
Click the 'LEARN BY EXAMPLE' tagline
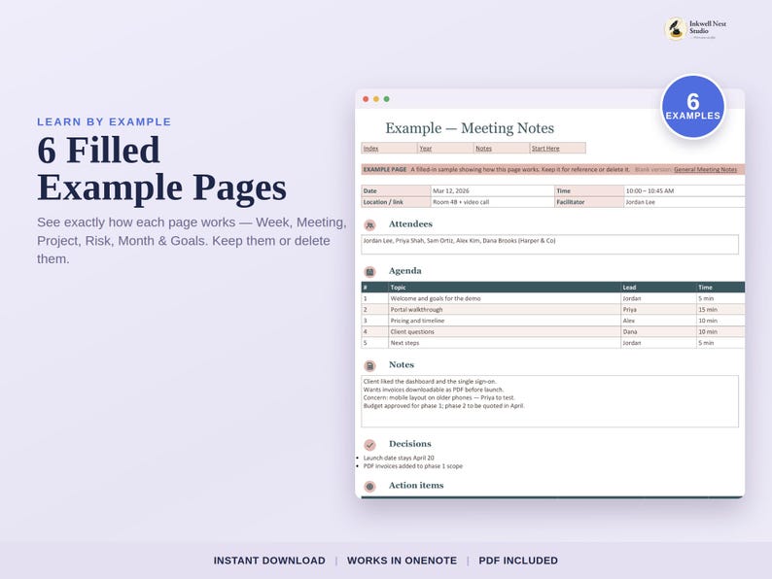104,122
